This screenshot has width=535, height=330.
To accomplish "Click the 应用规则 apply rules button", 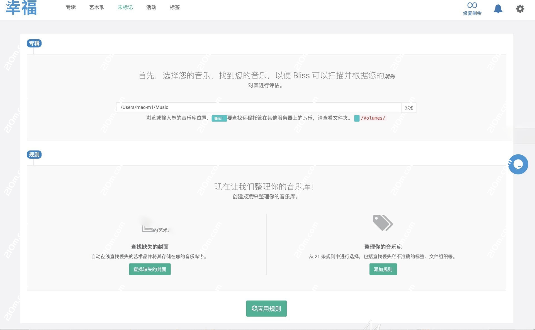I will point(266,309).
